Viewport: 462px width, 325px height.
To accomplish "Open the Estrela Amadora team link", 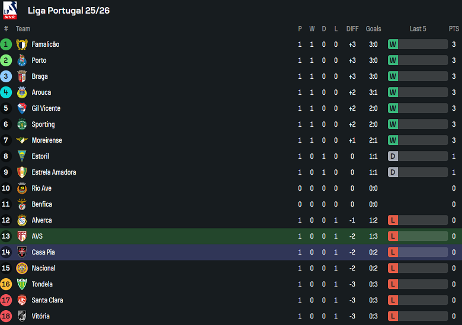I will tap(54, 172).
